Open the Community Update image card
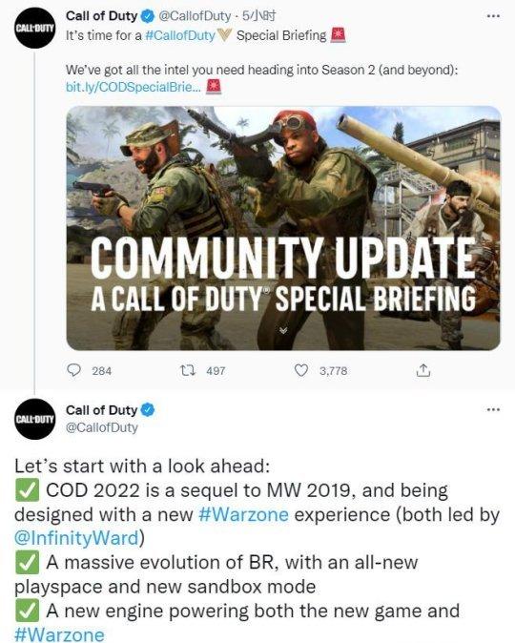The width and height of the screenshot is (515, 643). (x=283, y=228)
